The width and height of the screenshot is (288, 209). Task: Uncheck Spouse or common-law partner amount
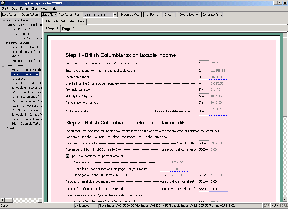(67, 156)
